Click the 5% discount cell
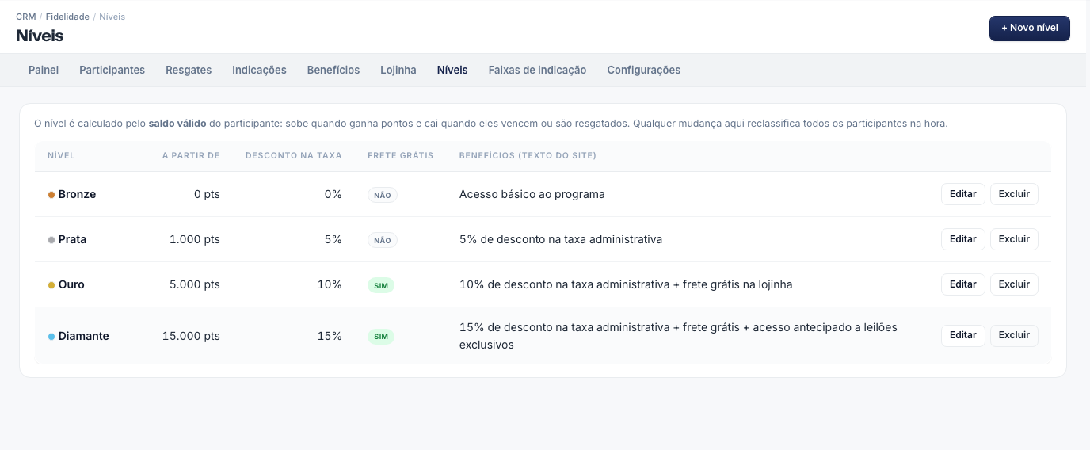 click(x=333, y=239)
